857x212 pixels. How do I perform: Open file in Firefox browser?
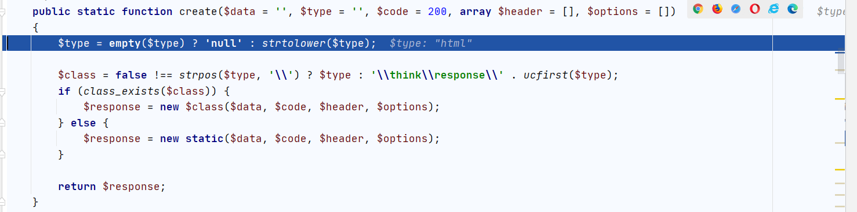click(717, 9)
